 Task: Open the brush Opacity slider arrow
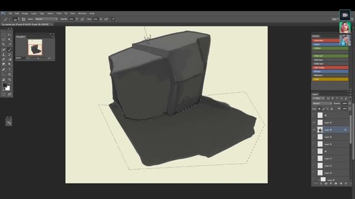click(77, 19)
